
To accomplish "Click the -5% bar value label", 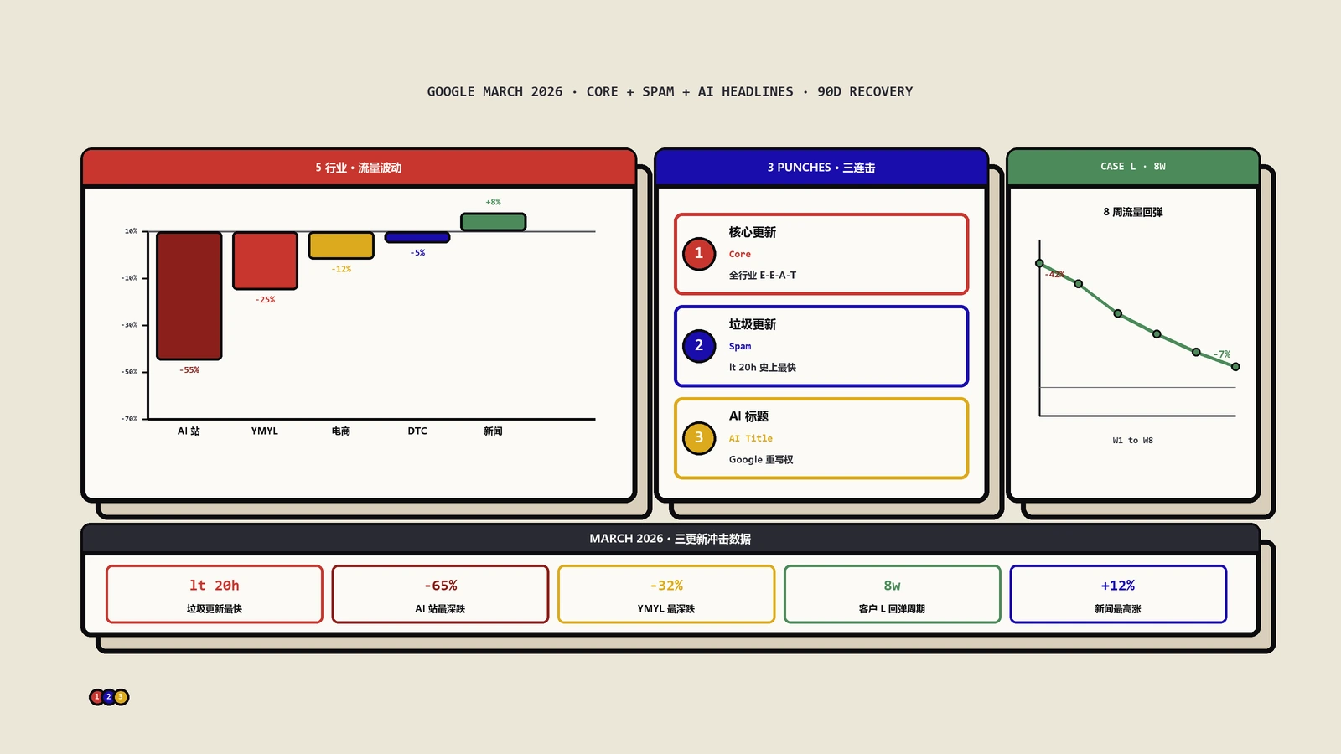I will point(417,253).
